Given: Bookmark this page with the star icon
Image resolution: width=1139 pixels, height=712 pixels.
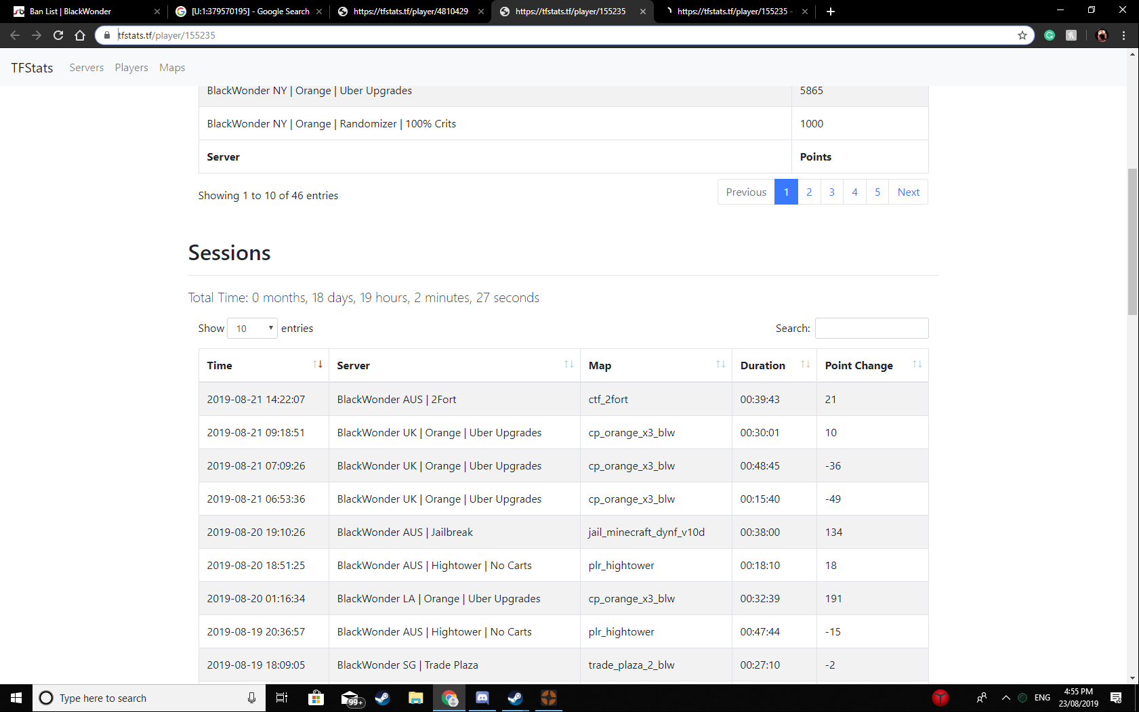Looking at the screenshot, I should pos(1022,35).
